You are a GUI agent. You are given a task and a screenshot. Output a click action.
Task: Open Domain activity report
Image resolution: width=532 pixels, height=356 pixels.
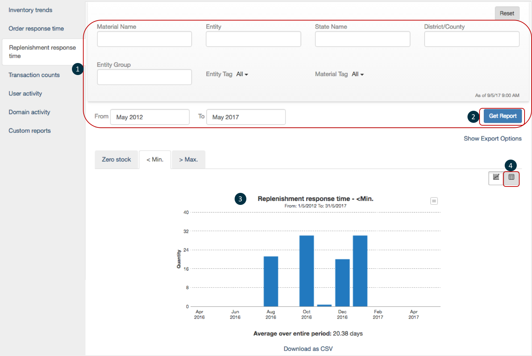pos(29,112)
